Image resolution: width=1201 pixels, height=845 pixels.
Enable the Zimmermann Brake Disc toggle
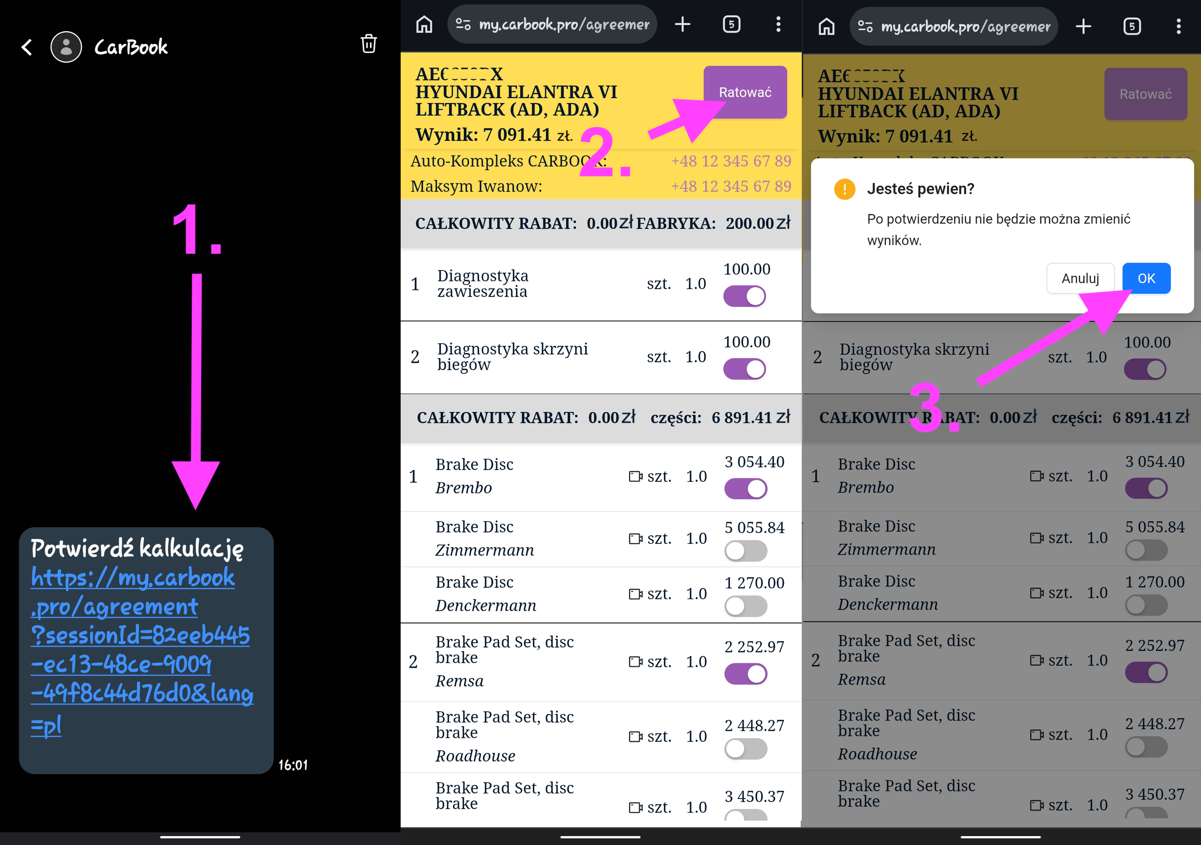(x=745, y=550)
